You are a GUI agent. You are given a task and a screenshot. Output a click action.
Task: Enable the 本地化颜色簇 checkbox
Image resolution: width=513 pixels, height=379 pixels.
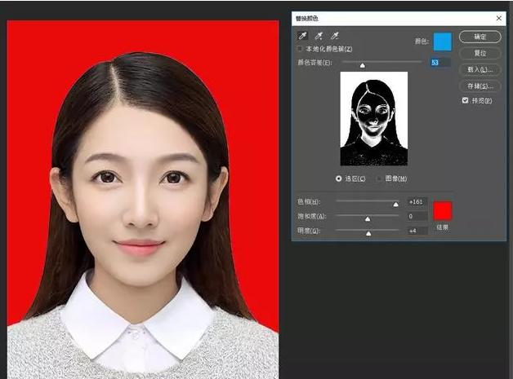point(299,49)
